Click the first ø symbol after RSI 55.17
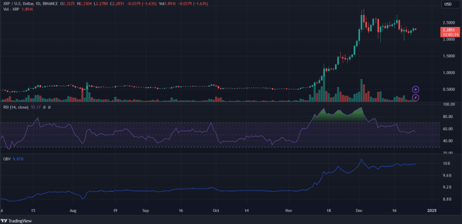462x224 pixels. tap(44, 107)
